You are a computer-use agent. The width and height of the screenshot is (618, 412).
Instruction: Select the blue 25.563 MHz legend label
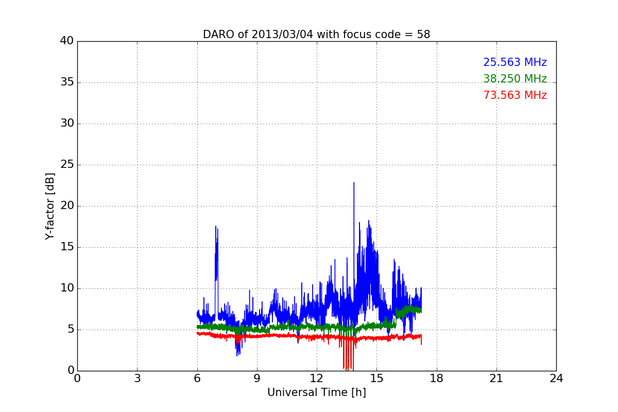[x=515, y=62]
